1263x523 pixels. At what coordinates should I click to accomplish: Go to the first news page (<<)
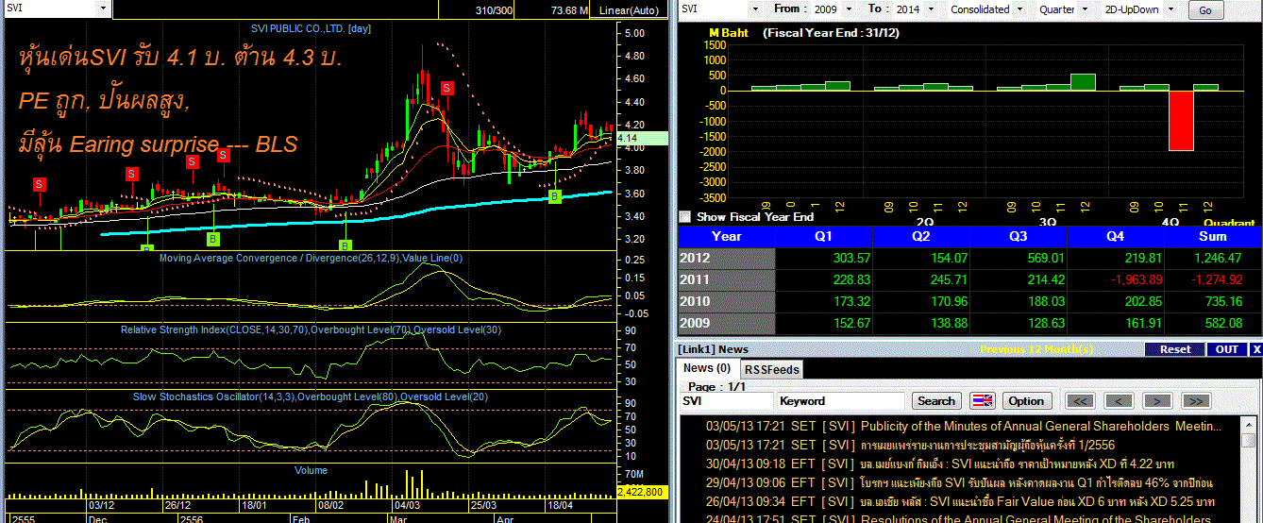pos(1081,401)
